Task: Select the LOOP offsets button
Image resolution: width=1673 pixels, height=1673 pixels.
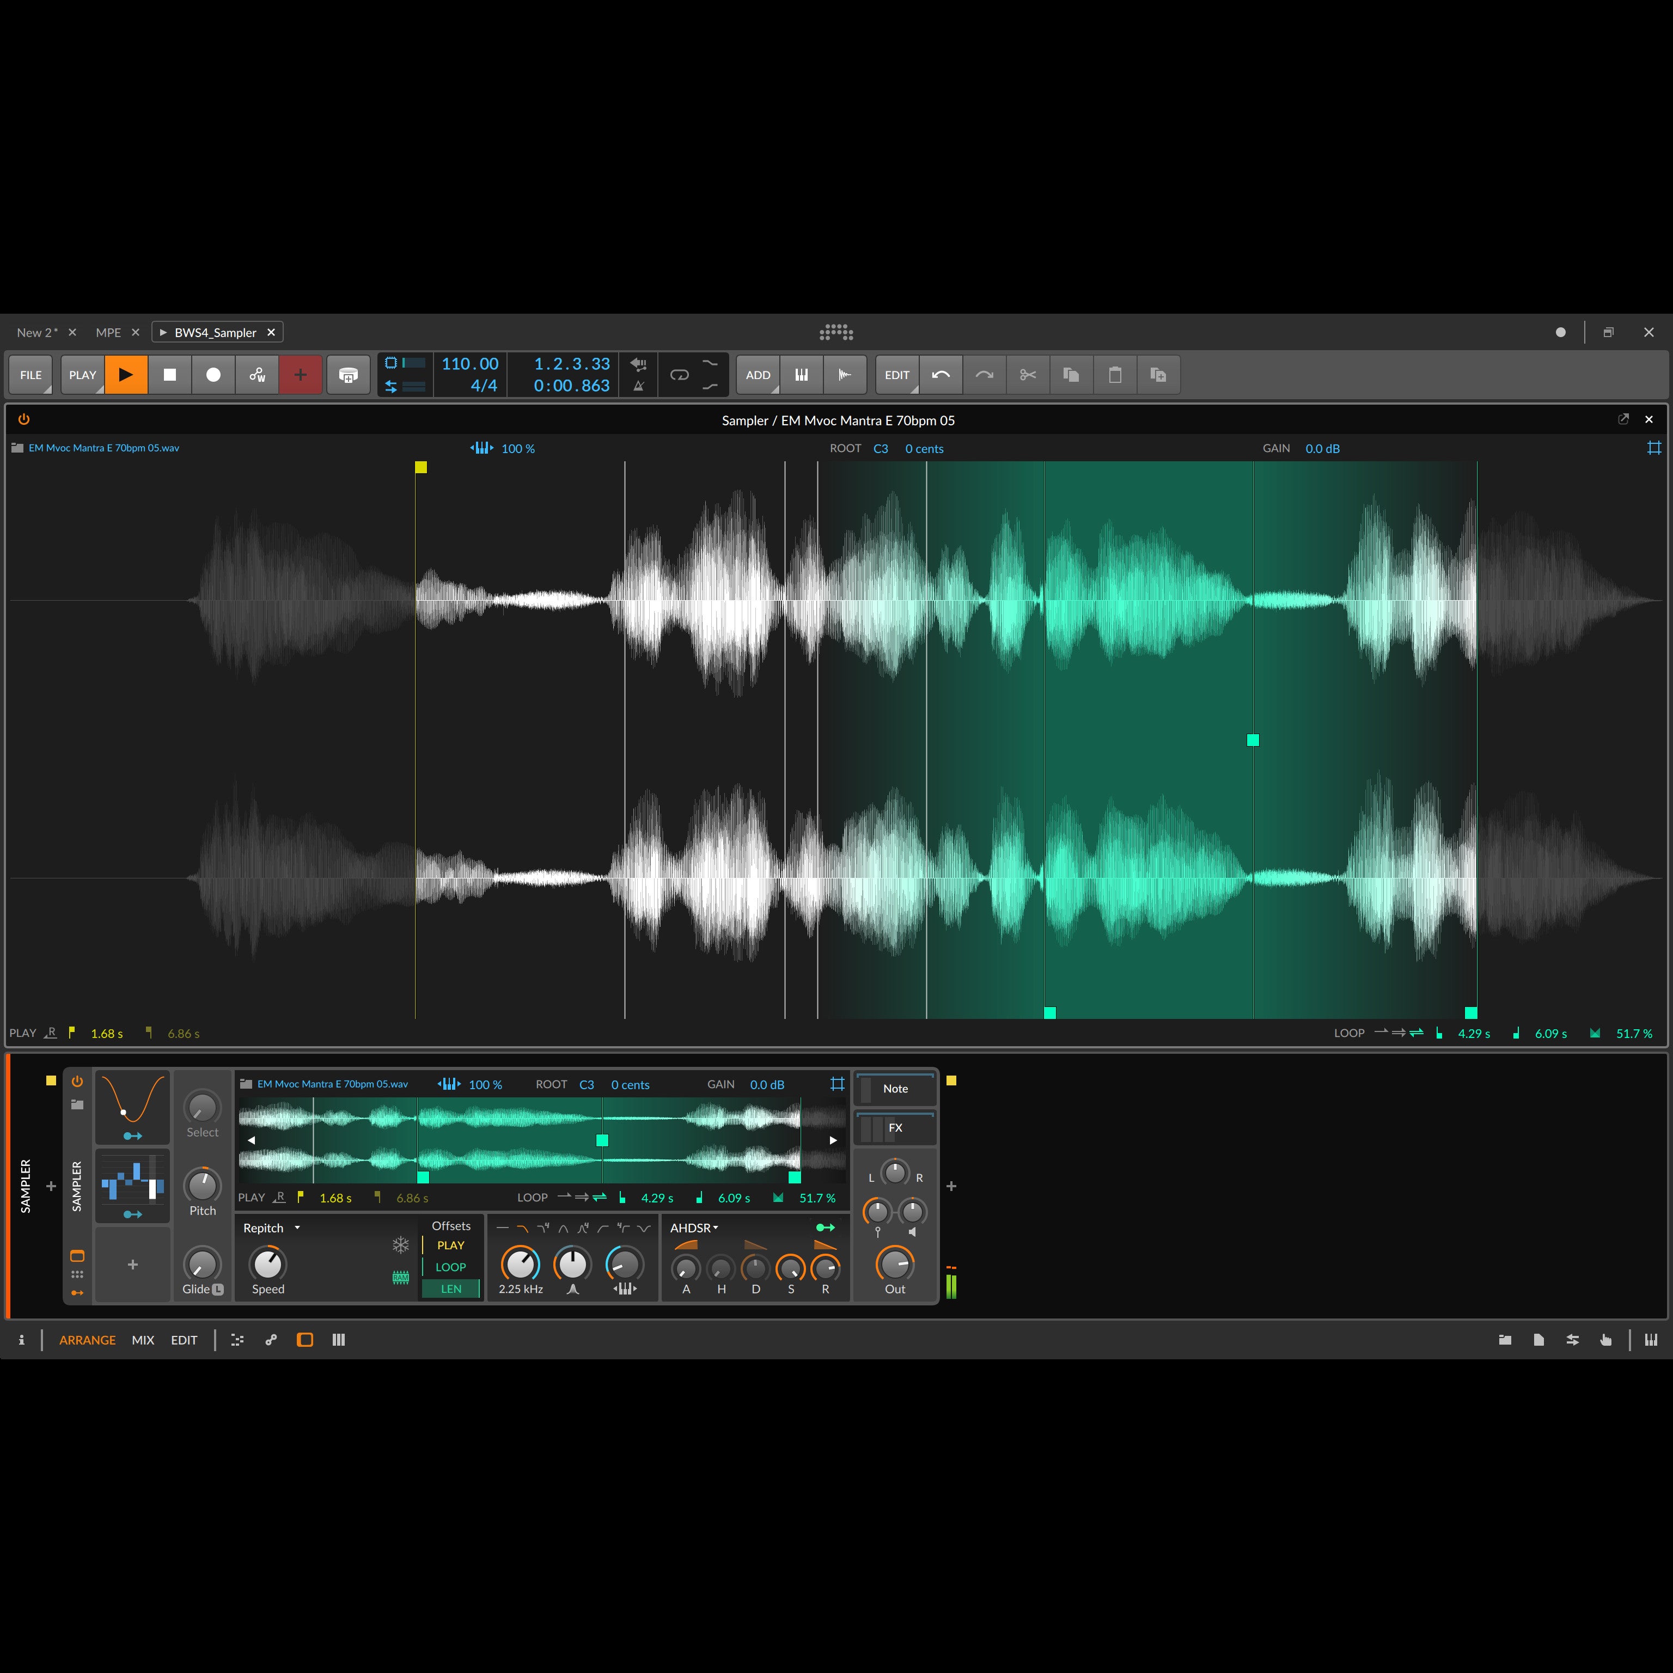Action: [450, 1267]
